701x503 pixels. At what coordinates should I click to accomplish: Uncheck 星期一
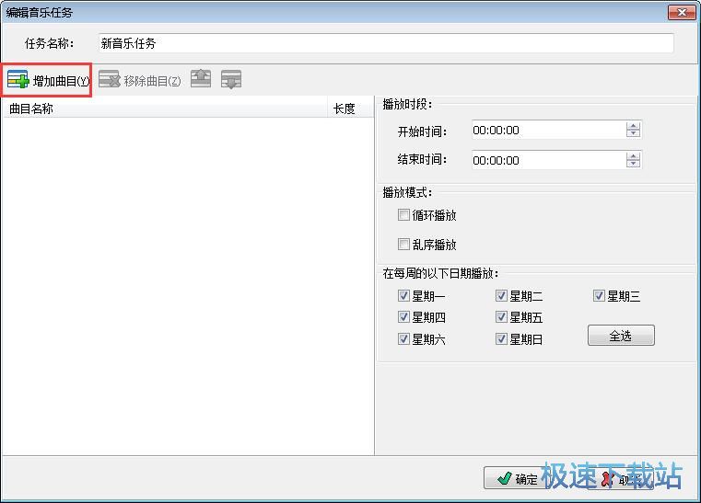point(403,295)
